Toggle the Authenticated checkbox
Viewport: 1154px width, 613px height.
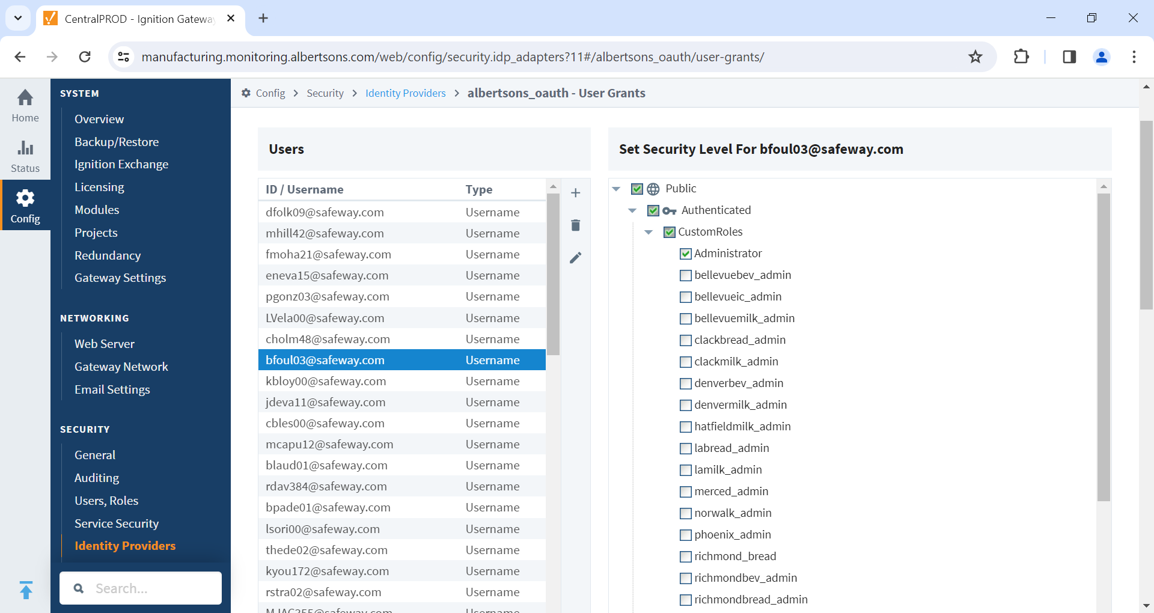(x=653, y=210)
